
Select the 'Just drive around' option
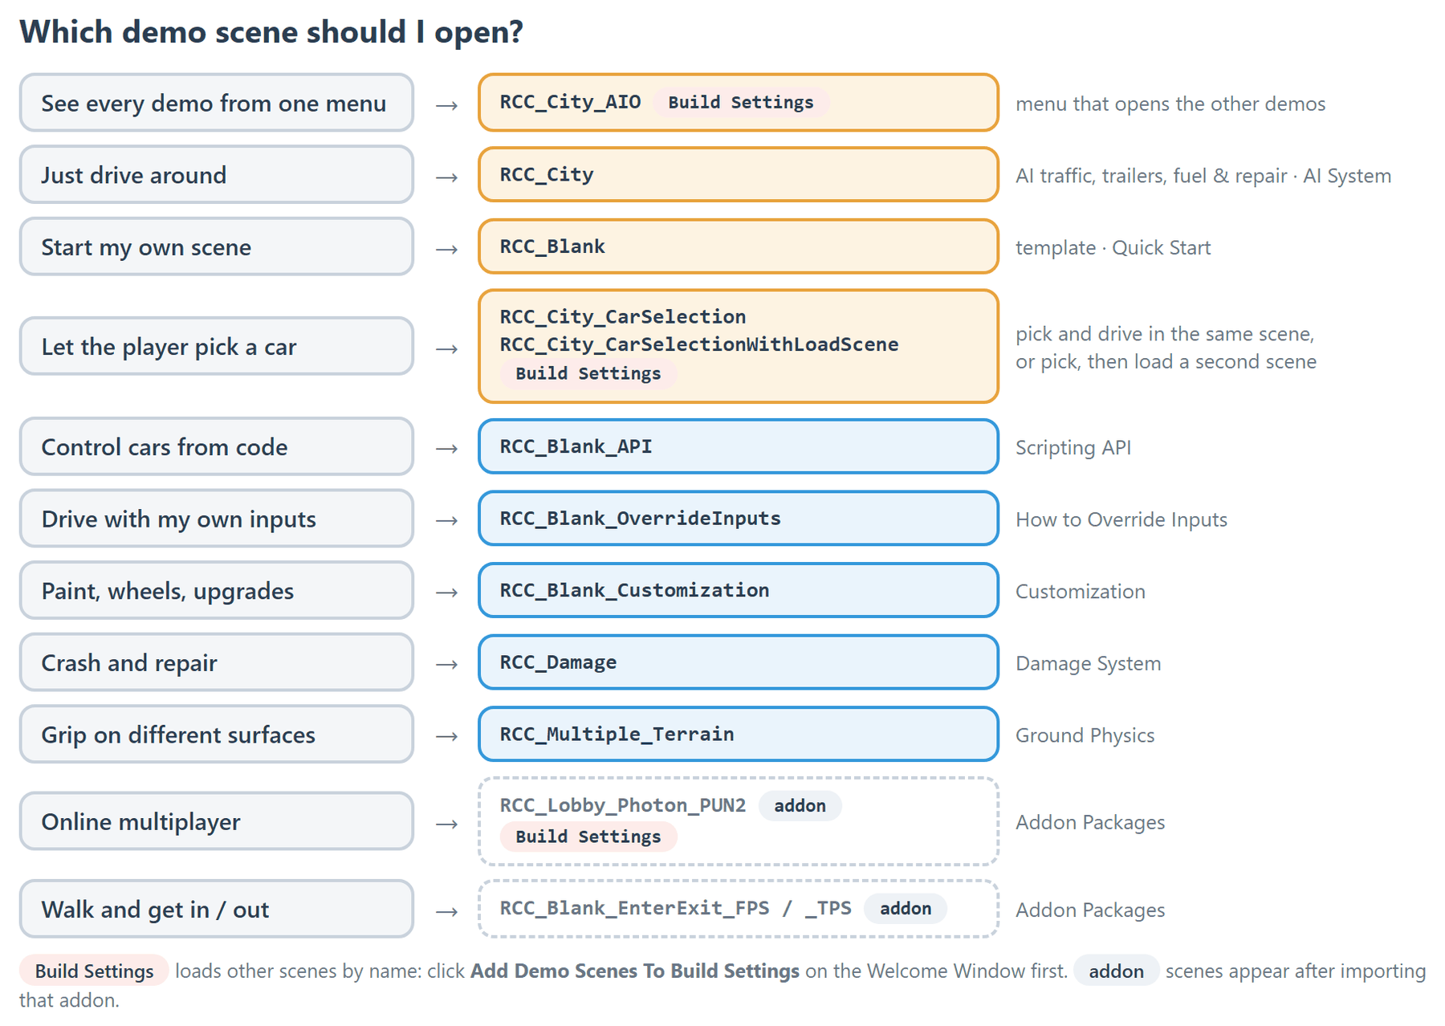217,174
